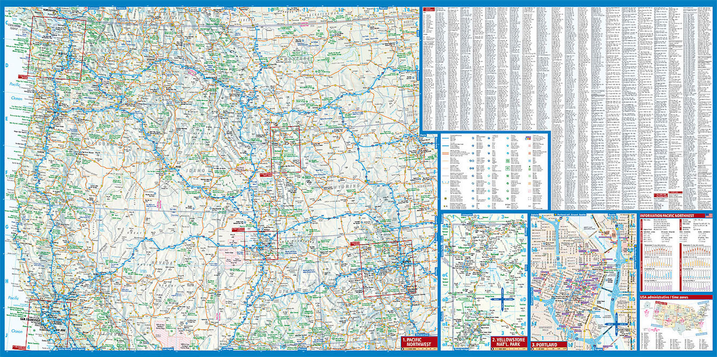717x357 pixels.
Task: Select the '2. Yellowstone Nat'l. Park' title box
Action: point(508,342)
